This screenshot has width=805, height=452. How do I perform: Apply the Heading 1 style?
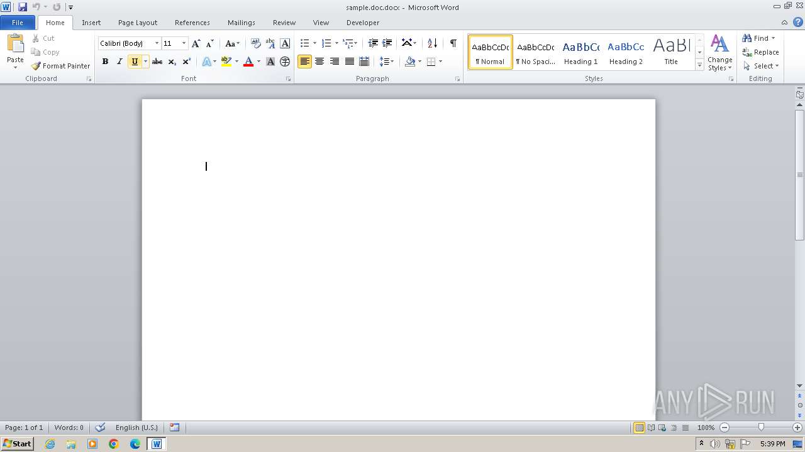(581, 52)
